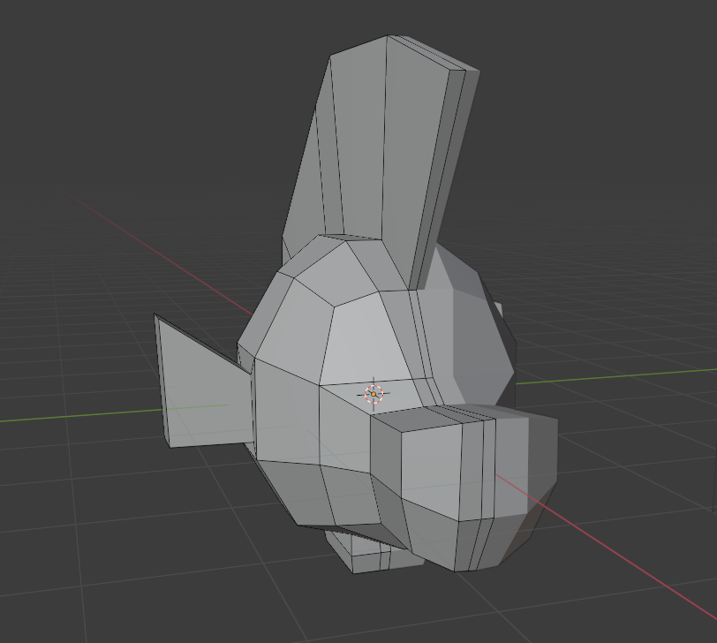Click the 3D cursor at the model's center
The width and height of the screenshot is (717, 643).
[x=374, y=394]
